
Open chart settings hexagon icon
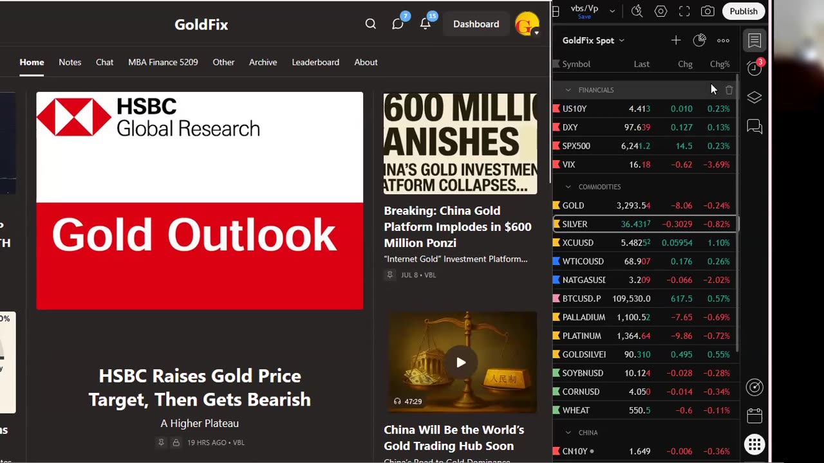coord(660,11)
